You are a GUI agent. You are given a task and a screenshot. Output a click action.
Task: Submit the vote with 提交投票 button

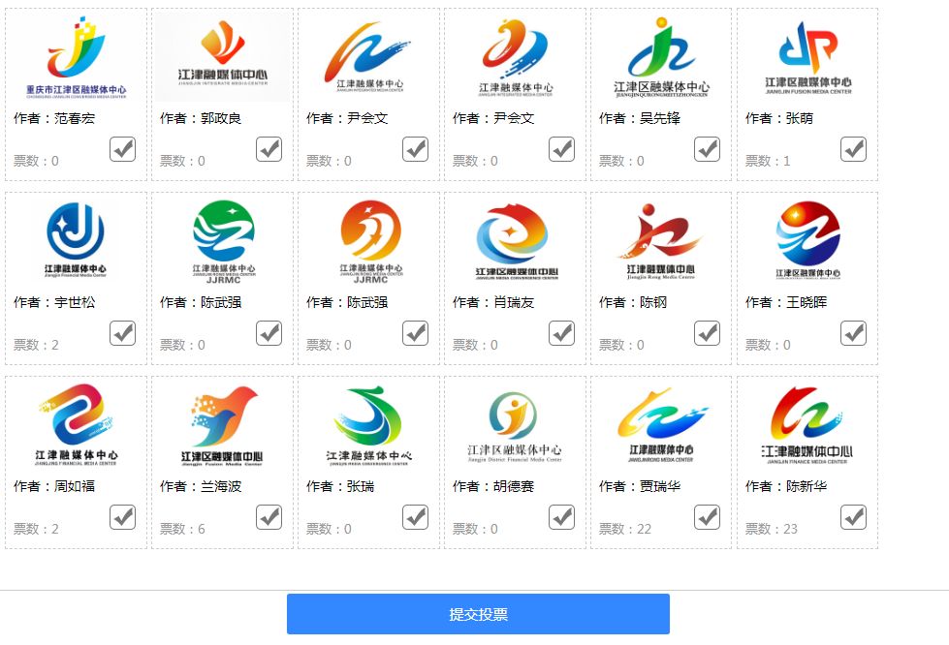pos(478,614)
